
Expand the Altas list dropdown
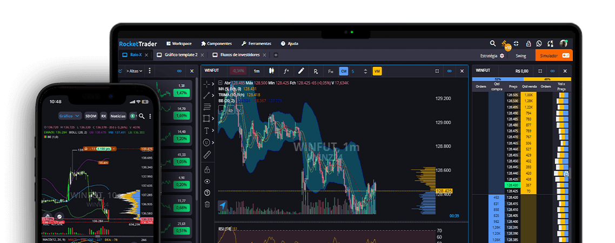134,71
